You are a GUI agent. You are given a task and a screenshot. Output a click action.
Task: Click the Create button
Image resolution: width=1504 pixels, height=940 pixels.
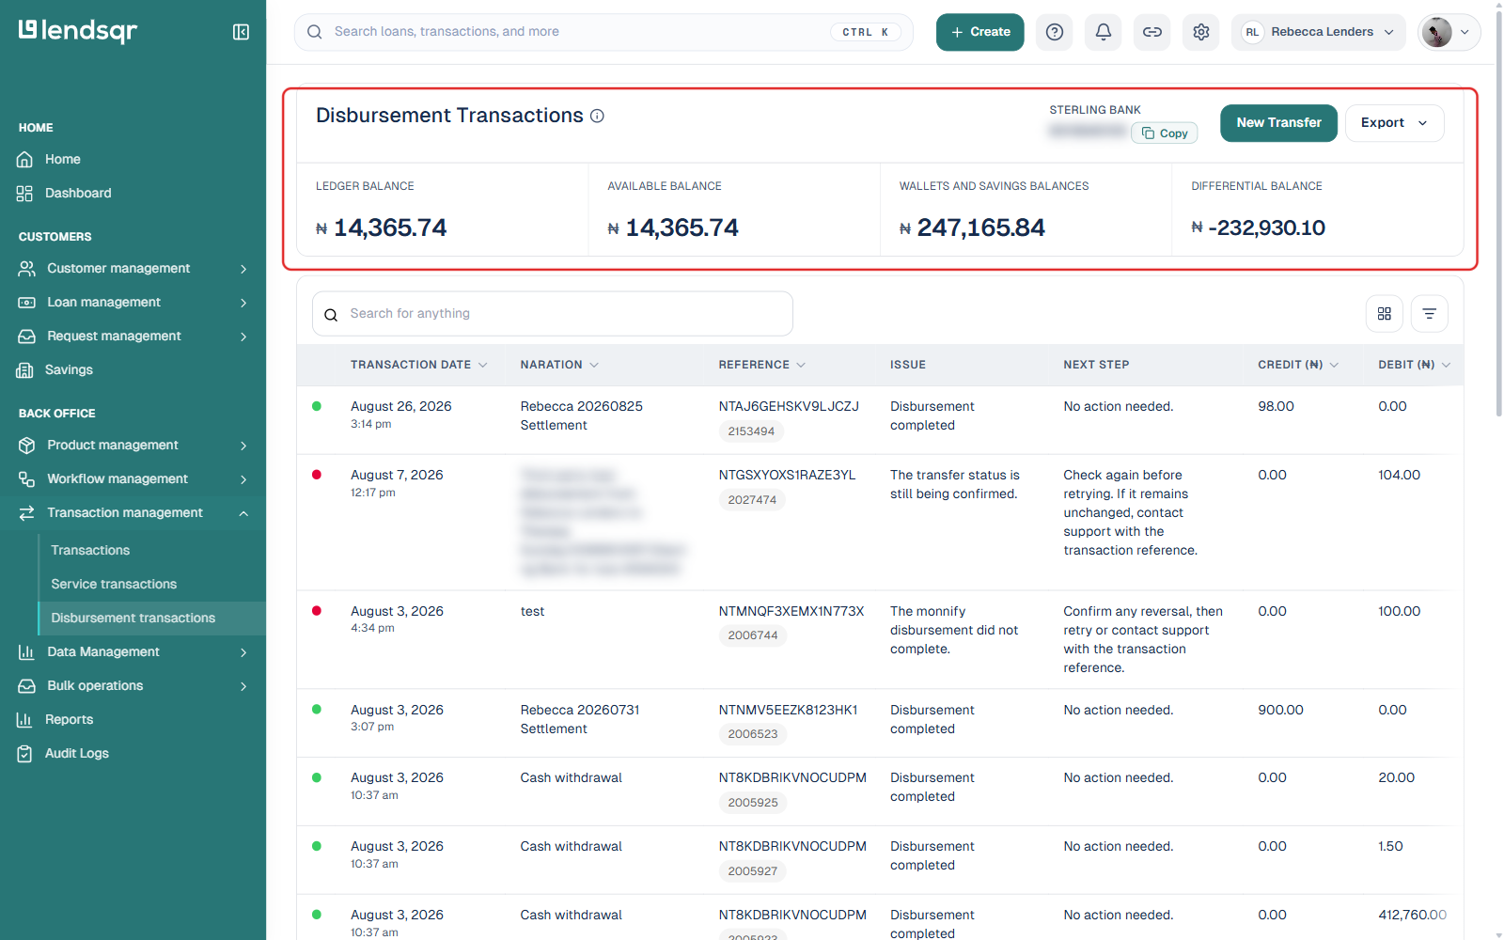[979, 32]
